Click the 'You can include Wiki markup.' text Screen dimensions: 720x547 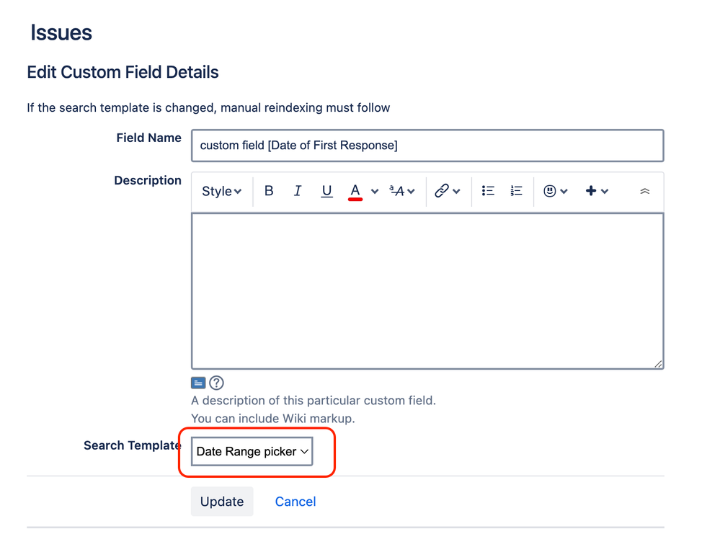click(272, 419)
